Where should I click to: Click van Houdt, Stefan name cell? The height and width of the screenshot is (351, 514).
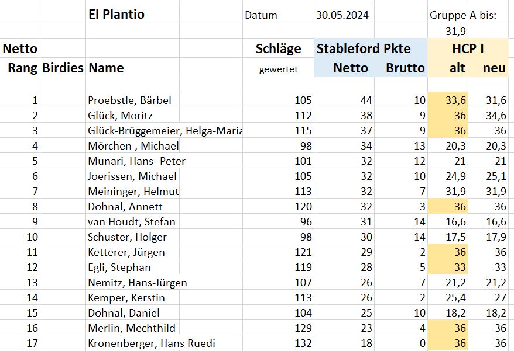132,222
